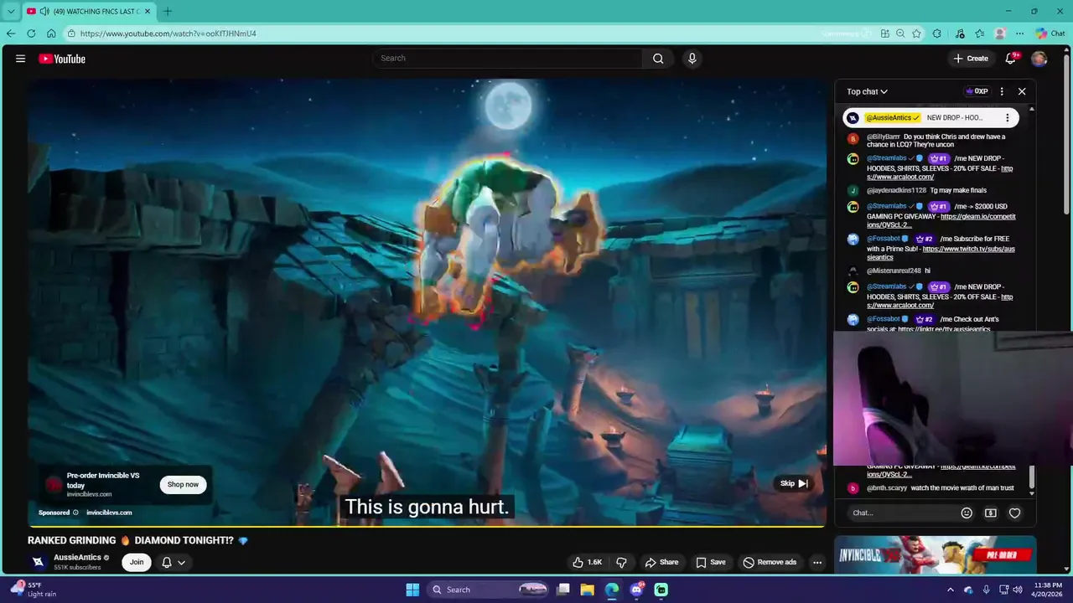This screenshot has width=1073, height=603.
Task: Open Discord from the taskbar
Action: pyautogui.click(x=637, y=590)
